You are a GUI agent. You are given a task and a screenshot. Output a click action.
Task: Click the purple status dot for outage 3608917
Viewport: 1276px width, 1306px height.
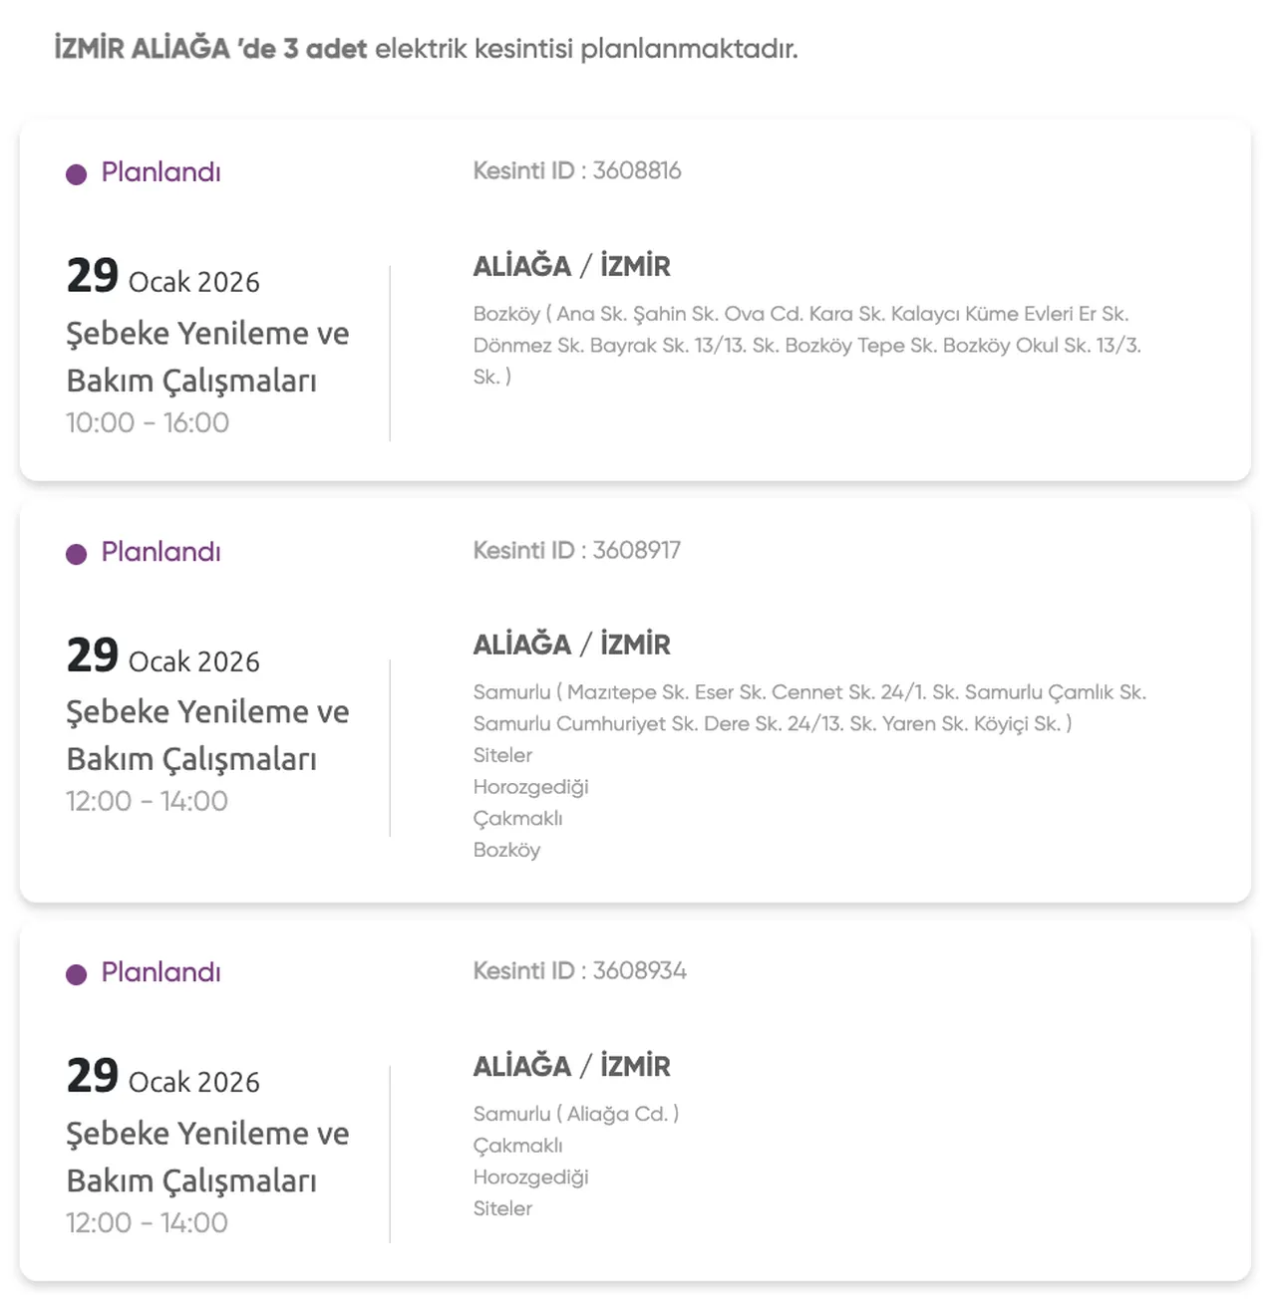click(x=76, y=554)
